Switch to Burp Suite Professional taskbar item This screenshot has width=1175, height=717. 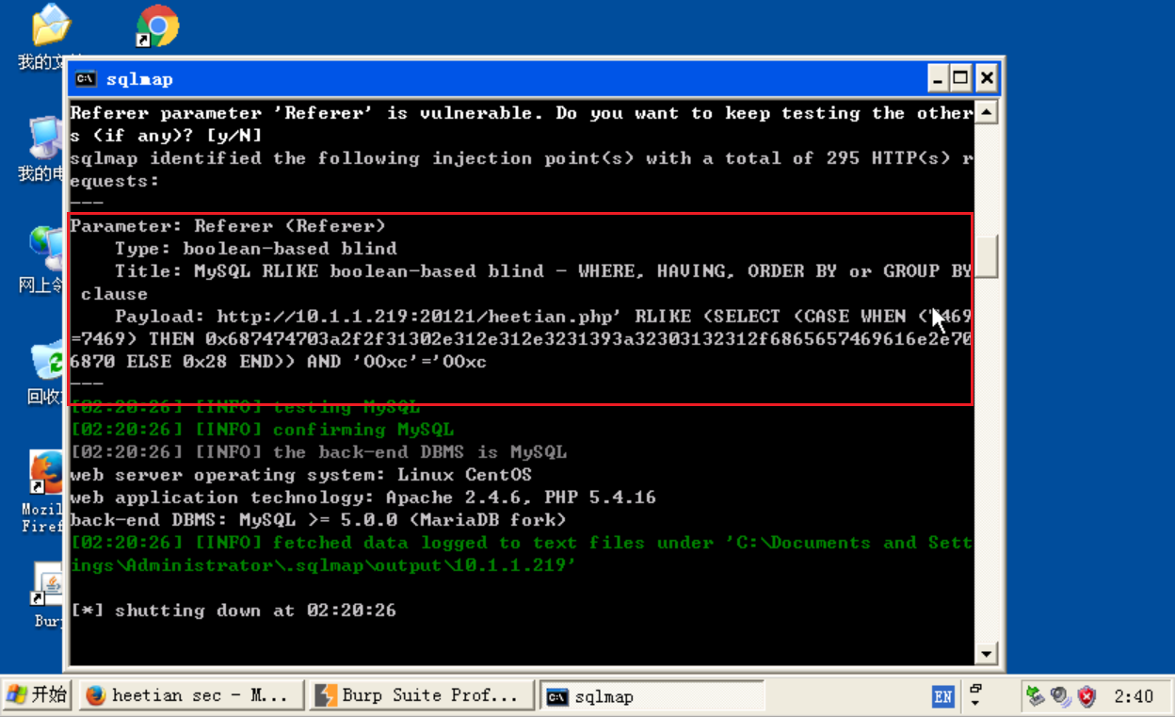pos(421,696)
